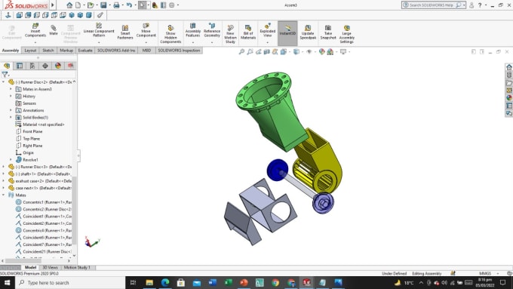Click Show Hidden Components icon
The height and width of the screenshot is (289, 513).
tap(170, 34)
